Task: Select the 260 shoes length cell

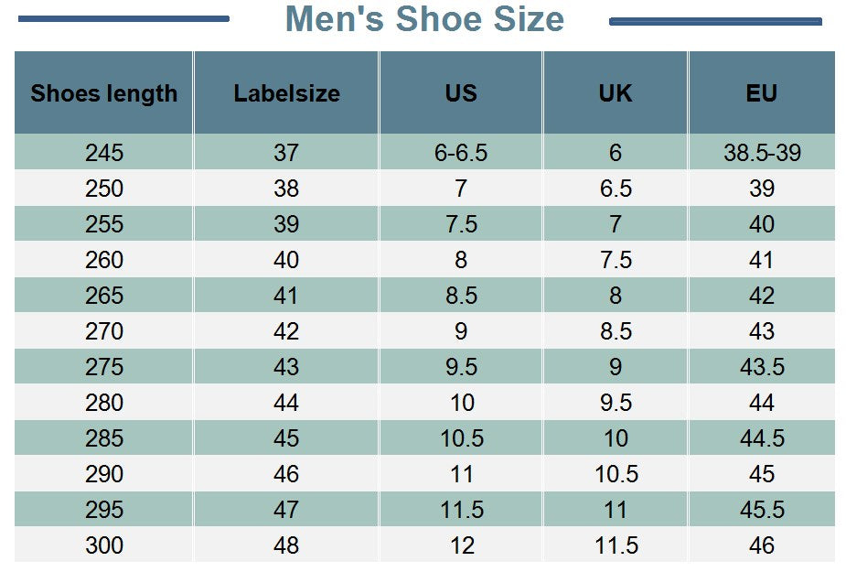Action: tap(103, 260)
